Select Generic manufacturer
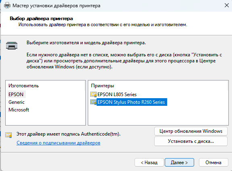The width and height of the screenshot is (232, 171). pos(17,102)
